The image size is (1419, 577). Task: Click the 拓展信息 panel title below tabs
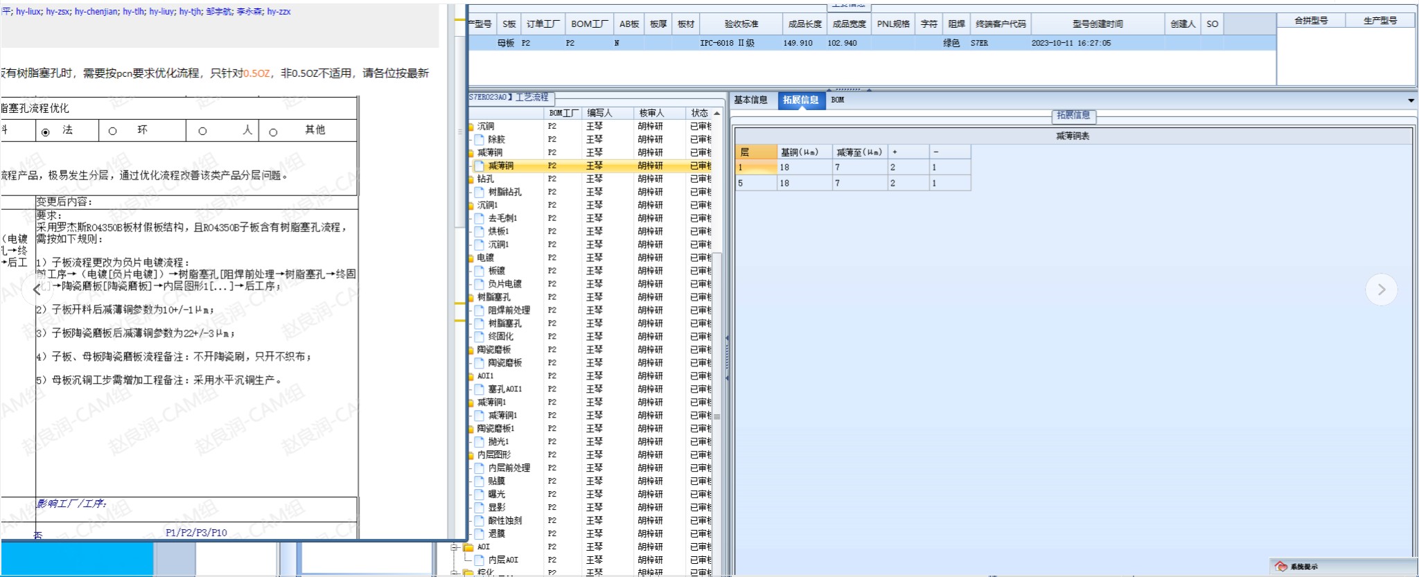click(x=1073, y=116)
